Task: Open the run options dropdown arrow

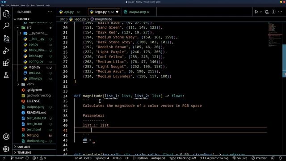Action: [261, 12]
